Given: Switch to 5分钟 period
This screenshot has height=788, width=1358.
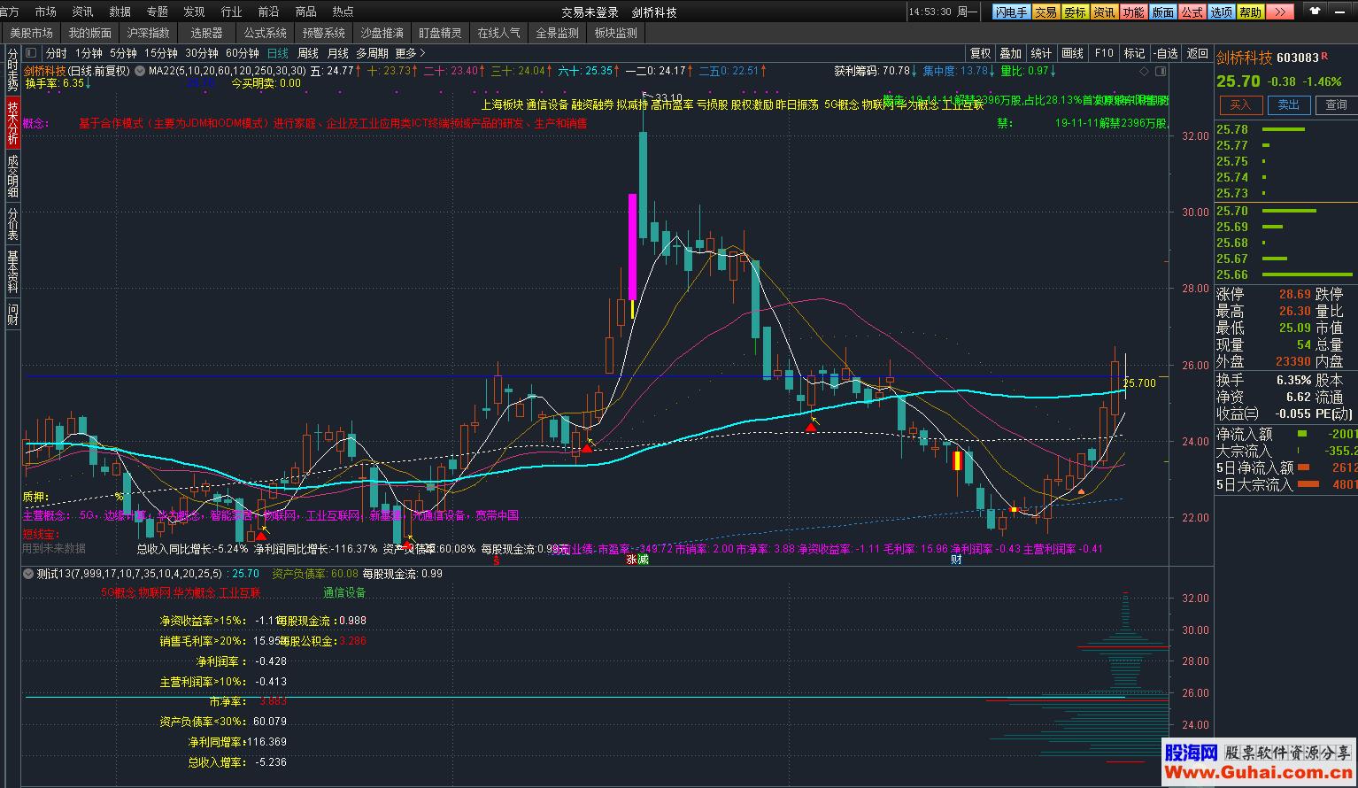Looking at the screenshot, I should tap(124, 53).
